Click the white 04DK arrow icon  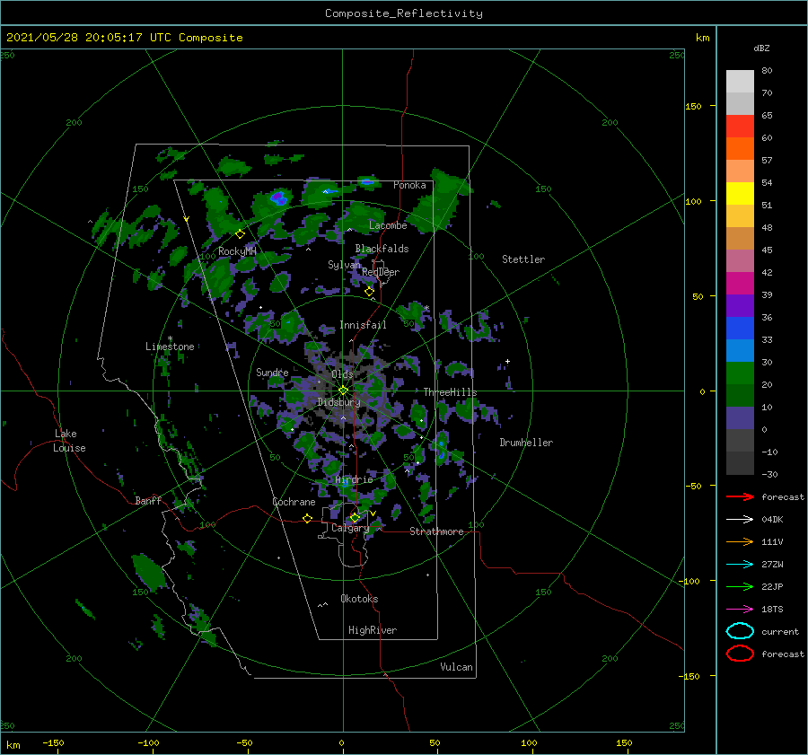pos(740,519)
